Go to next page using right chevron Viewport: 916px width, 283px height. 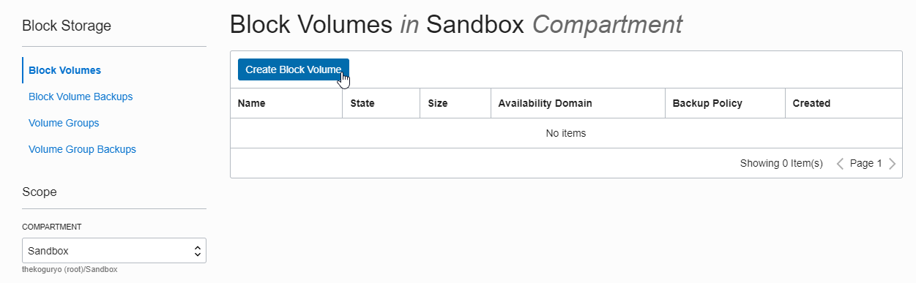click(x=892, y=164)
